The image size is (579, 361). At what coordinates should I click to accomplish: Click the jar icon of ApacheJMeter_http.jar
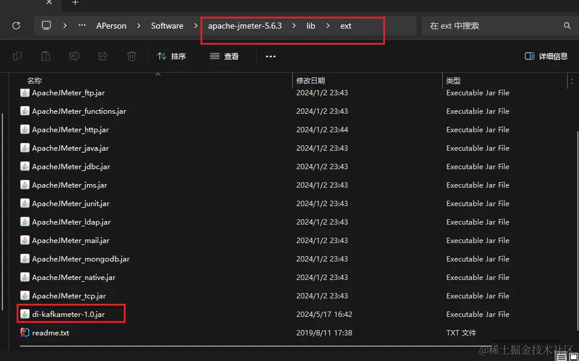pyautogui.click(x=25, y=130)
